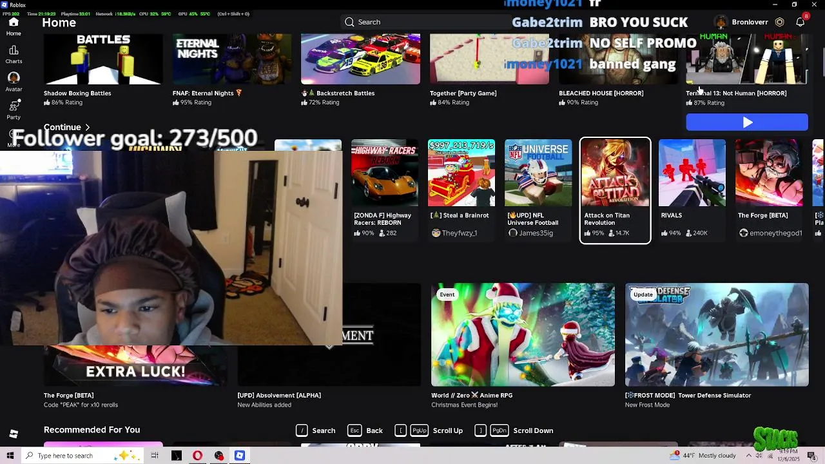Open Windows notification center icon

[x=811, y=456]
